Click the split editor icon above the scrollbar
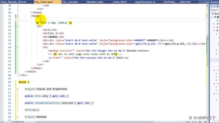This screenshot has width=219, height=123. point(207,5)
